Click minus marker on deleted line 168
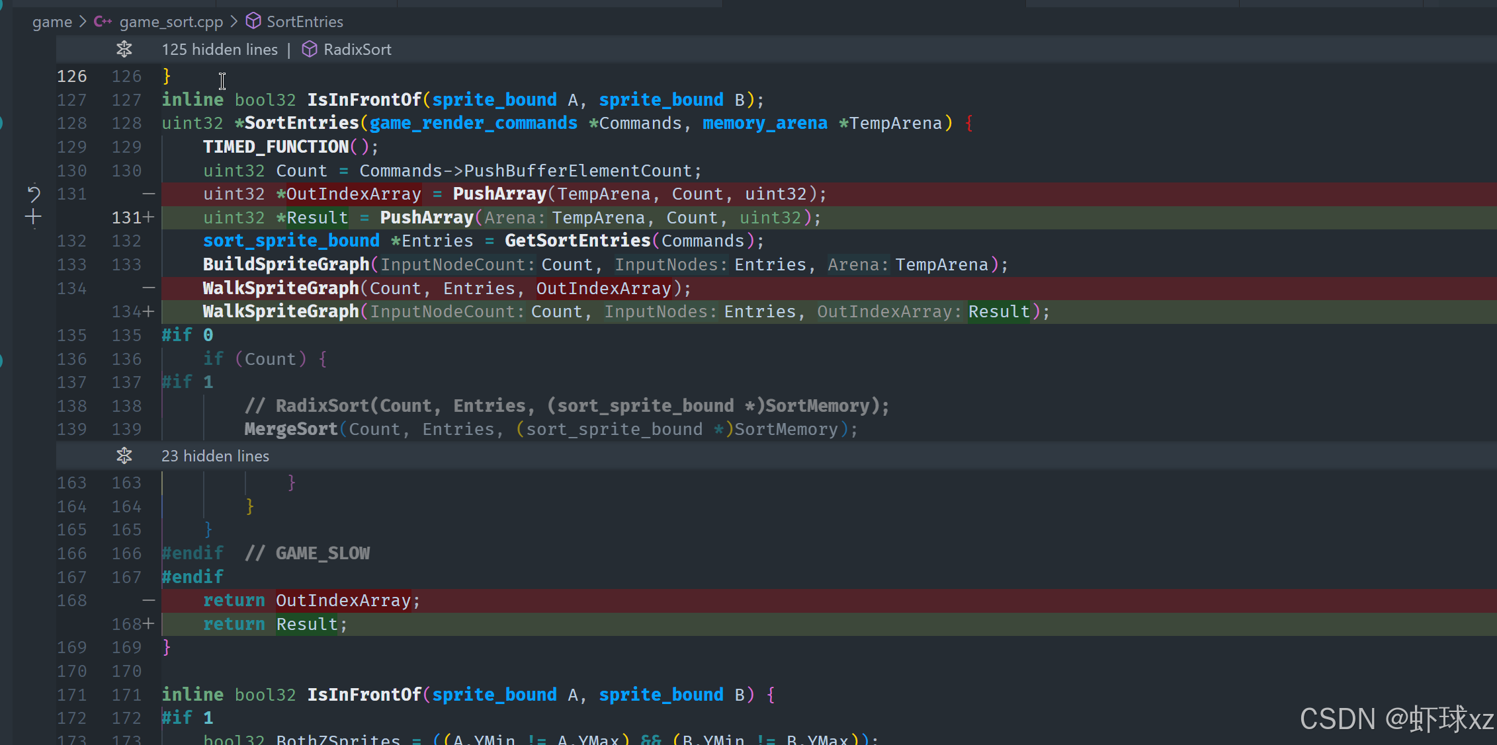Screen dimensions: 1497x745 pyautogui.click(x=149, y=600)
